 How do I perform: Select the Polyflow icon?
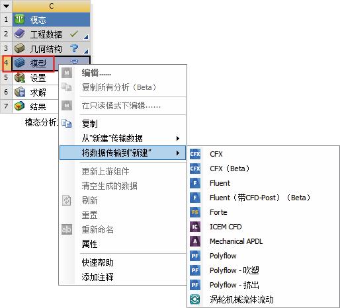[195, 256]
